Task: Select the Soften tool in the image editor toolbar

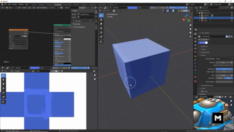Action: click(3, 80)
